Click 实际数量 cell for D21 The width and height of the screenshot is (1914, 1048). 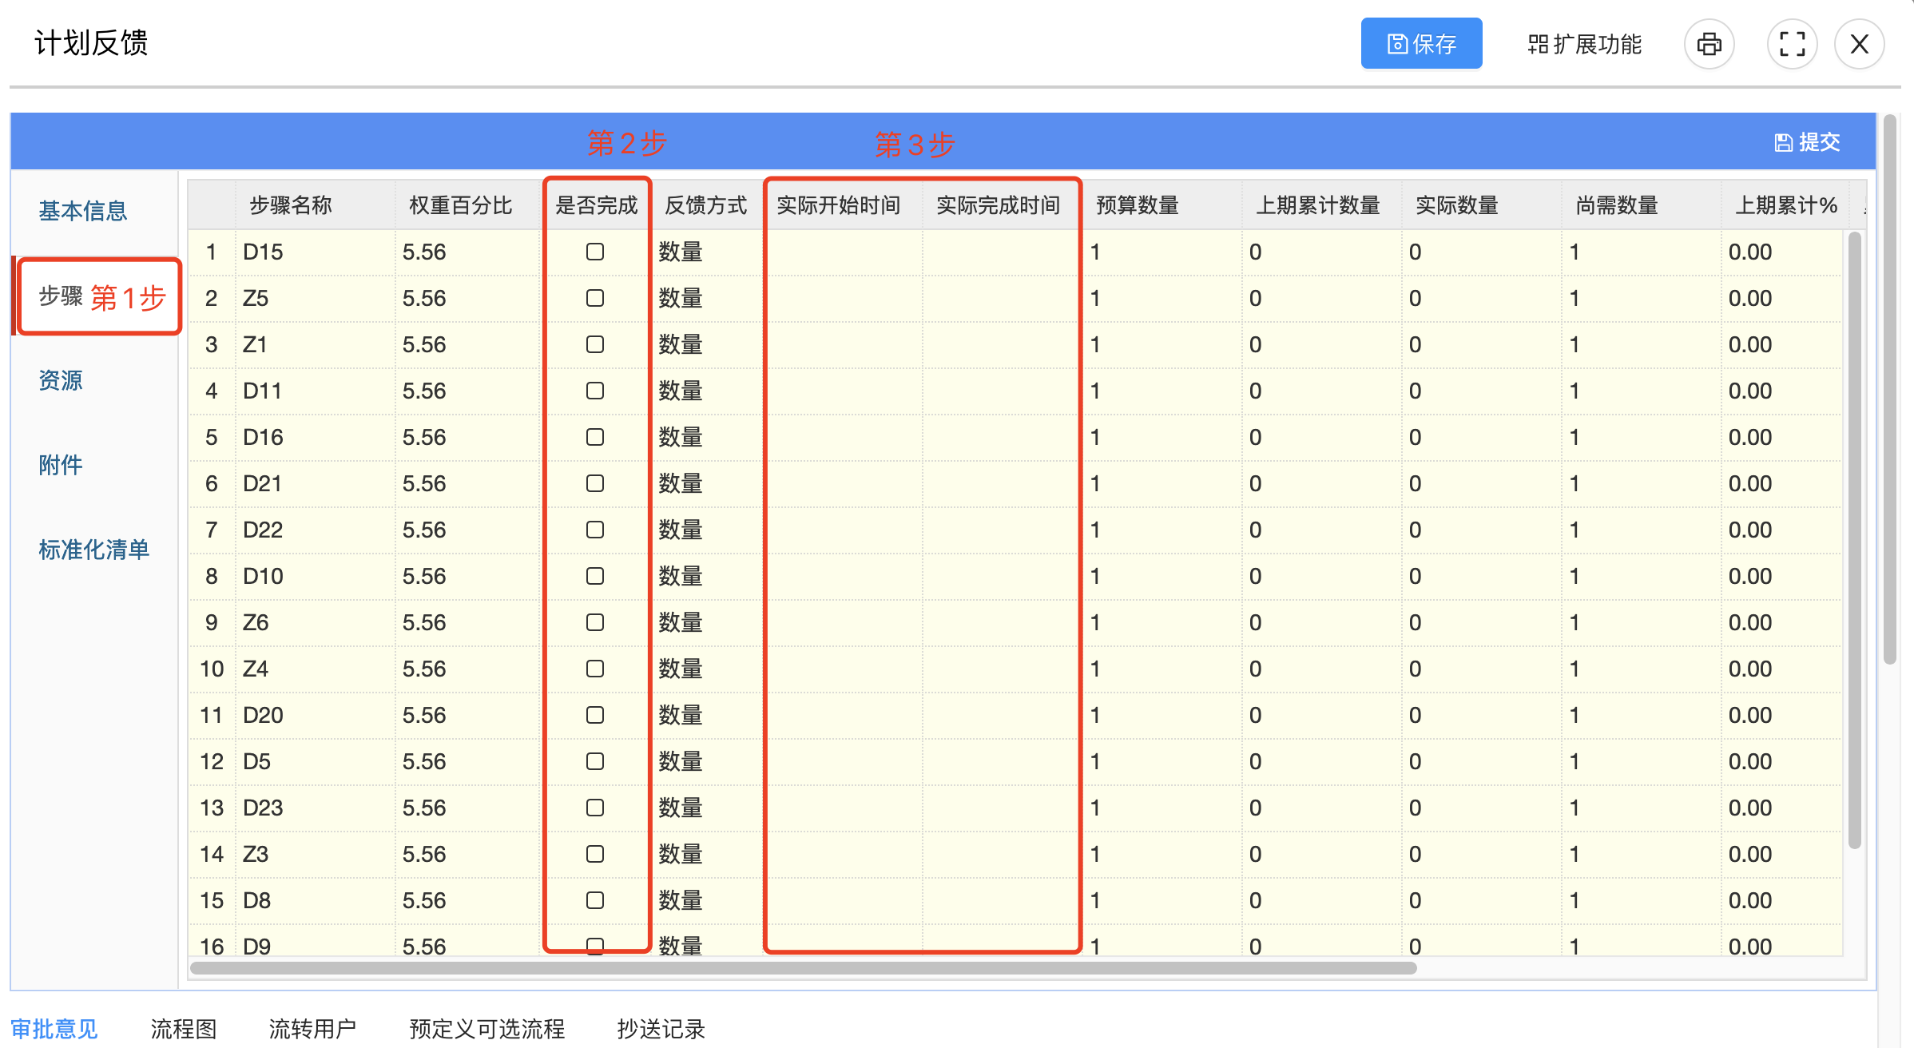1482,483
